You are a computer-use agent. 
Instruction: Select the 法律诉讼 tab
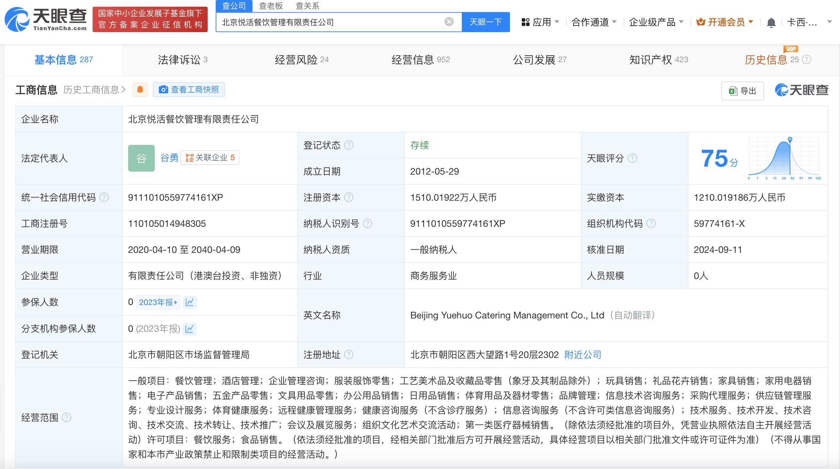point(183,60)
